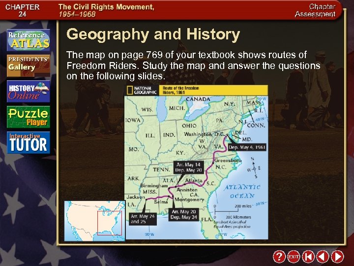354x266 pixels.
Task: Start the Puzzle Player
Action: 29,117
